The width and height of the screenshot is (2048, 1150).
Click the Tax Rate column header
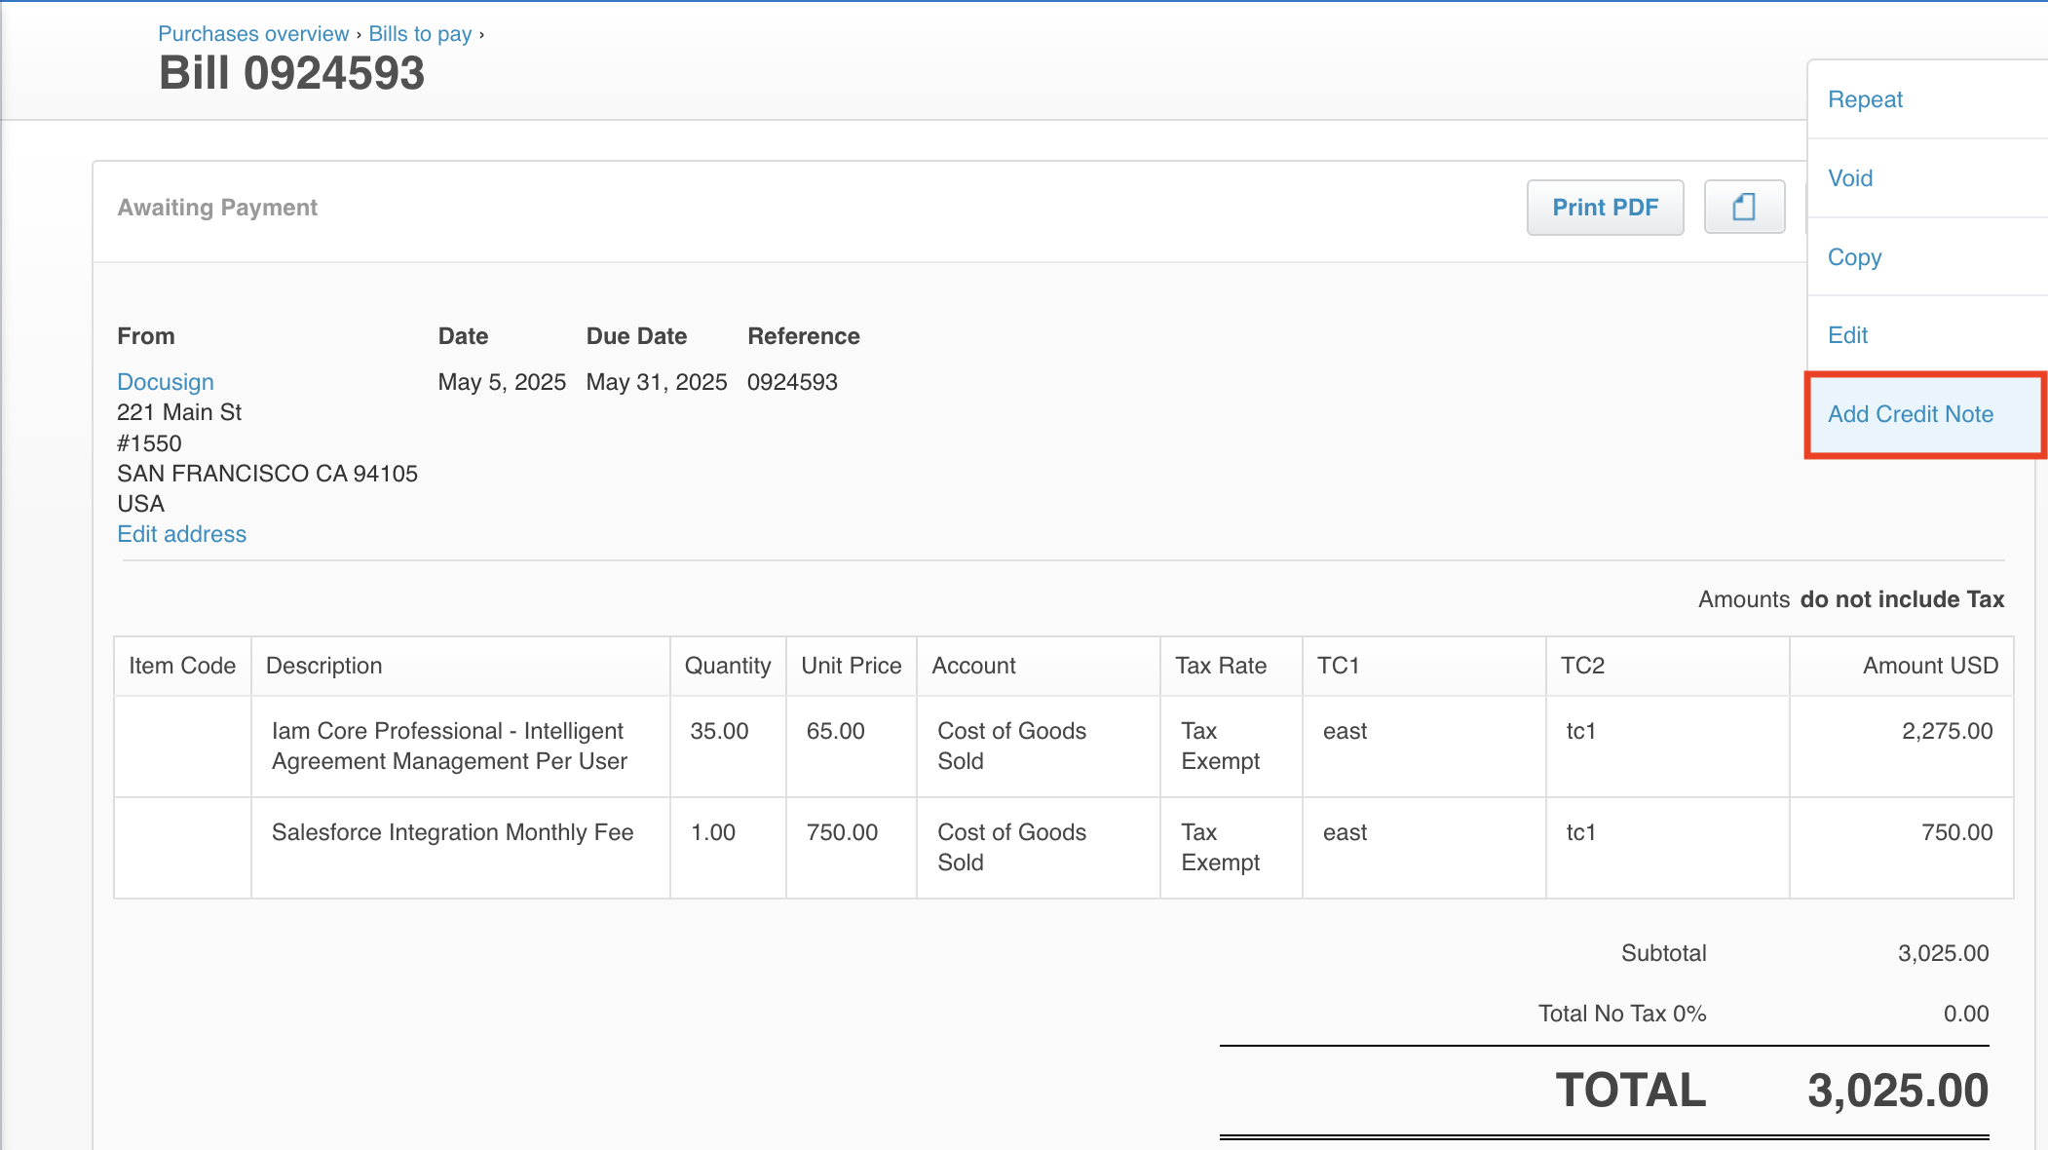coord(1232,666)
